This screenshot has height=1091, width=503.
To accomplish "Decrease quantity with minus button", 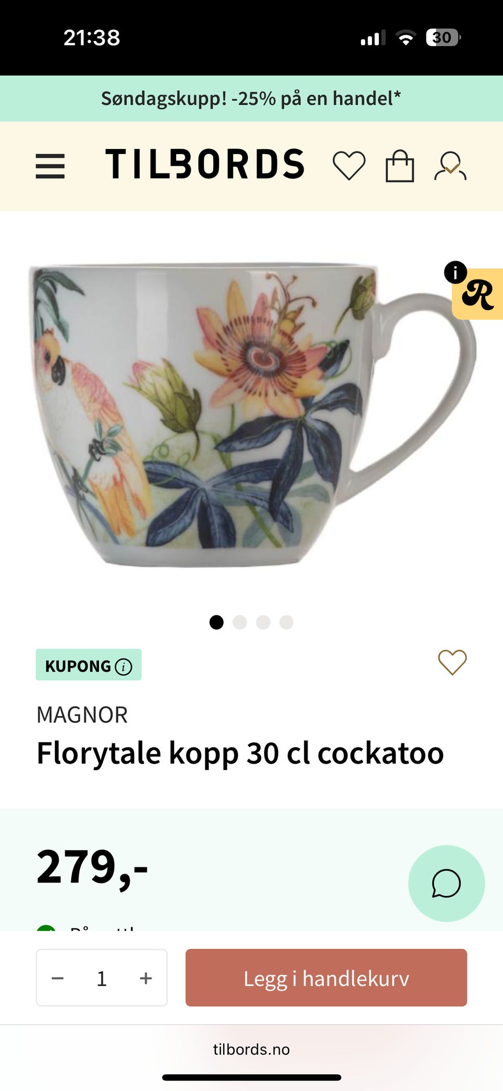I will click(58, 978).
